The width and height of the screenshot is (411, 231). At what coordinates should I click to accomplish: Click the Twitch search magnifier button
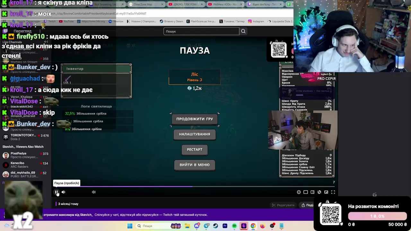coord(243,31)
